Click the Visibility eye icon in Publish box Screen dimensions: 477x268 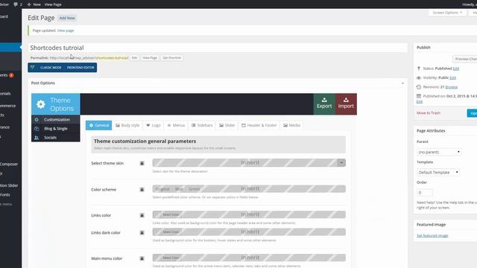(419, 77)
